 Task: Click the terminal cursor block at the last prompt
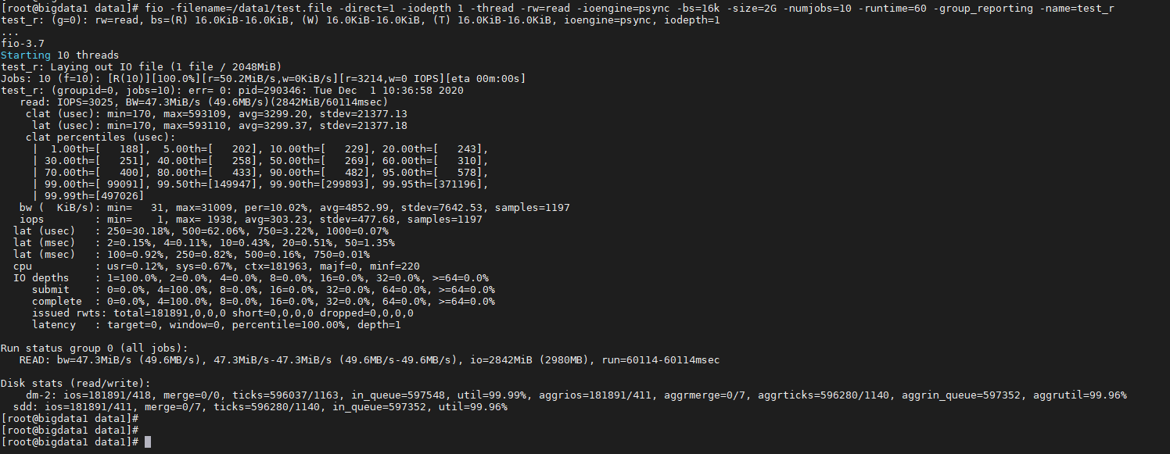[x=148, y=442]
